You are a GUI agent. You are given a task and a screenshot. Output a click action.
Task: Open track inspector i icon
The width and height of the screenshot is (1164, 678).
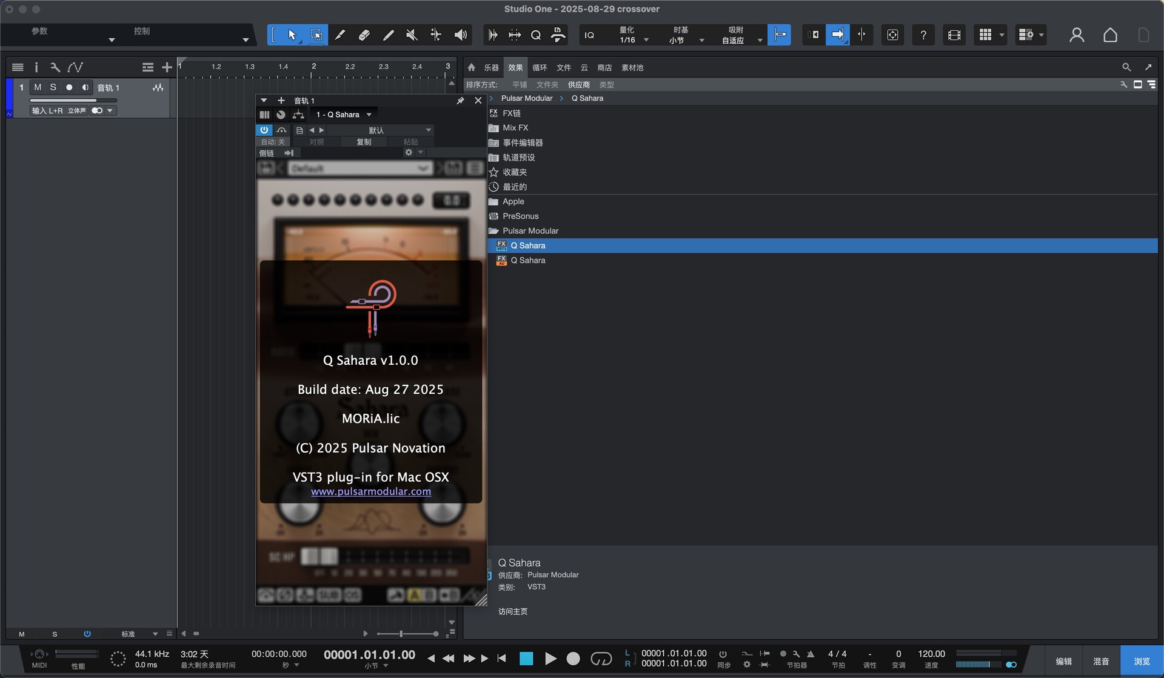pos(36,67)
